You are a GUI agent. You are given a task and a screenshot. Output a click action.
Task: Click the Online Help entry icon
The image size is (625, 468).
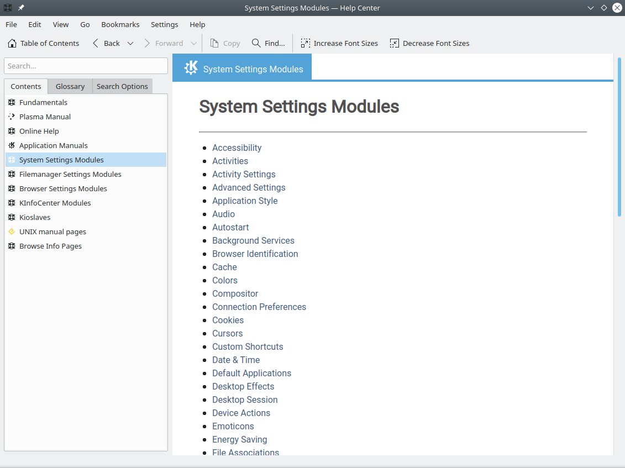click(x=12, y=131)
